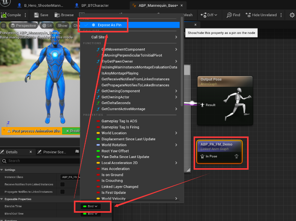Viewport: 296px width, 221px height.
Task: Close the Details panel tab
Action: click(x=31, y=152)
